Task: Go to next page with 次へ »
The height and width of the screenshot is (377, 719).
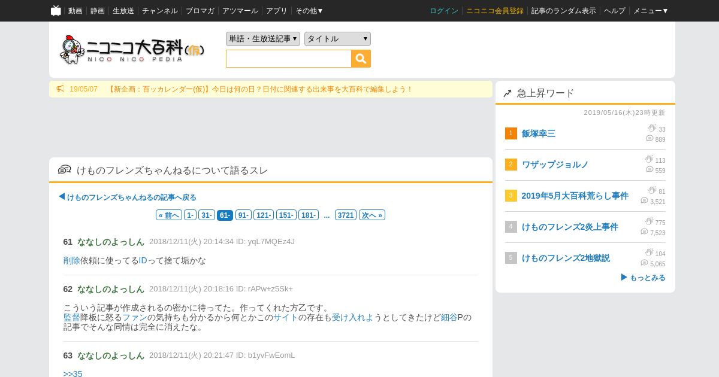Action: click(371, 215)
